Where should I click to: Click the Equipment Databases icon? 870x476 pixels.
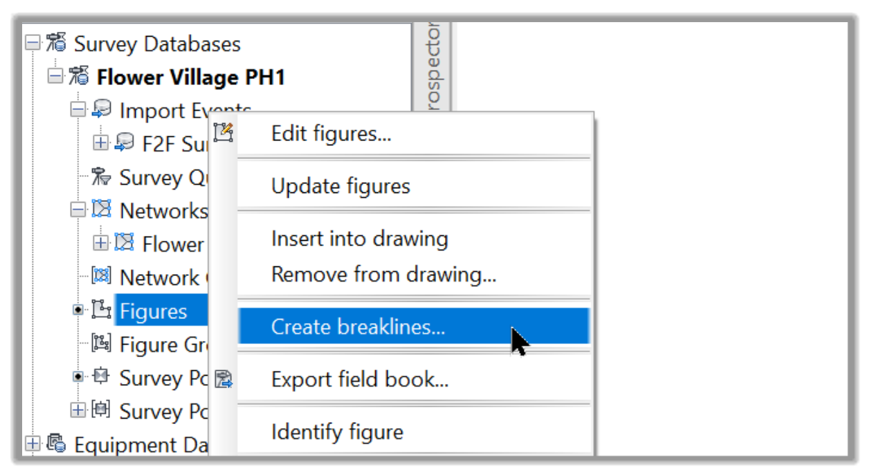pyautogui.click(x=57, y=443)
